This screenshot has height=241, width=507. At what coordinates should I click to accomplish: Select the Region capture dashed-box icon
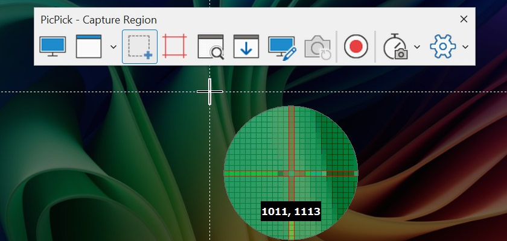[139, 47]
